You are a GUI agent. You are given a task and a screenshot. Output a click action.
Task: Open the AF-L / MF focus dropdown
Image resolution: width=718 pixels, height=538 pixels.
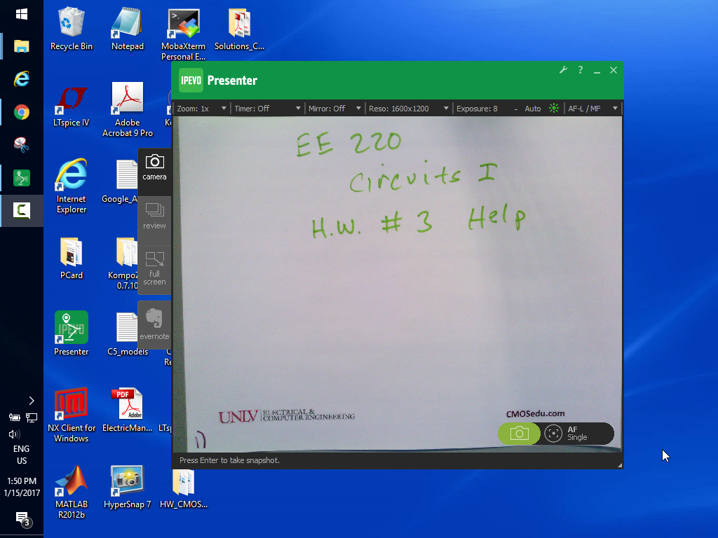click(593, 109)
